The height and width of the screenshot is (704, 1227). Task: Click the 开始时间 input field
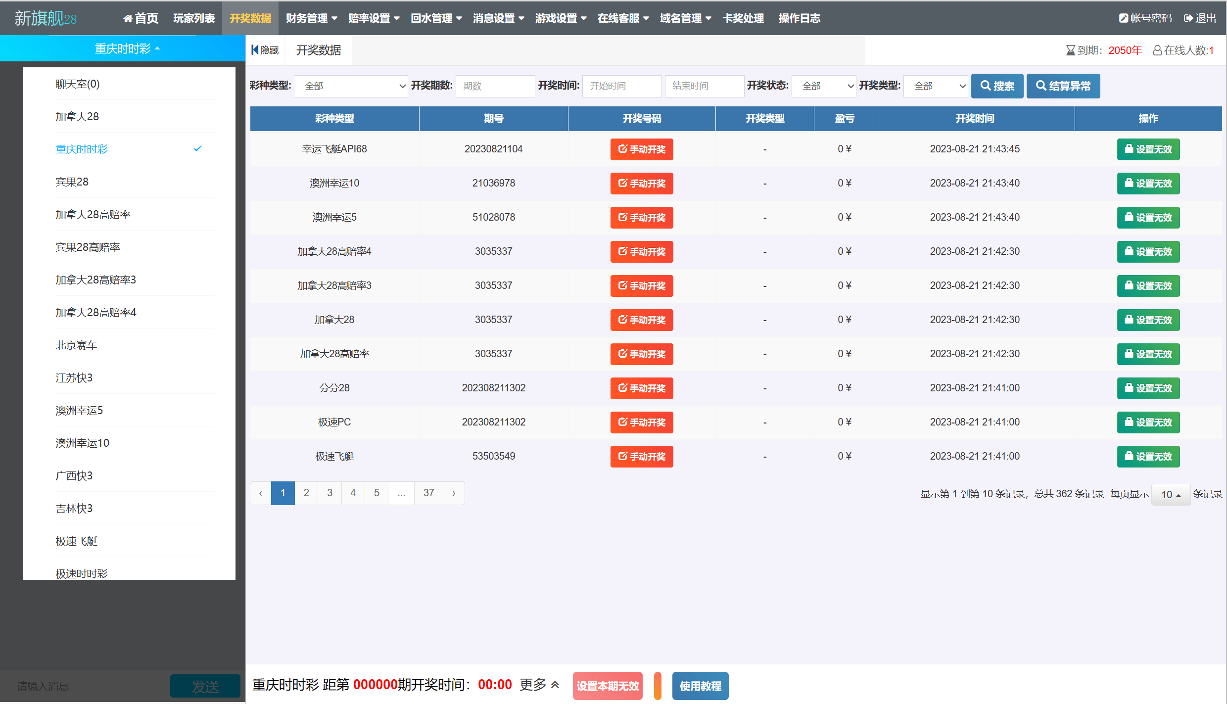(x=621, y=86)
